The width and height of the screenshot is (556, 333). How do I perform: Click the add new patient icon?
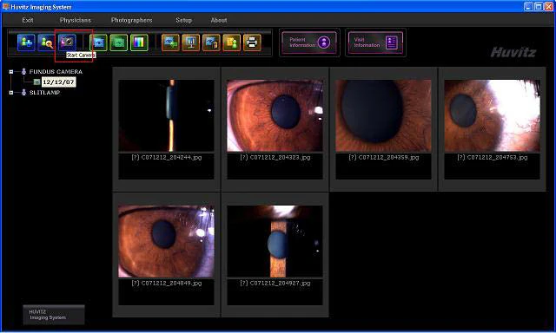pos(27,42)
